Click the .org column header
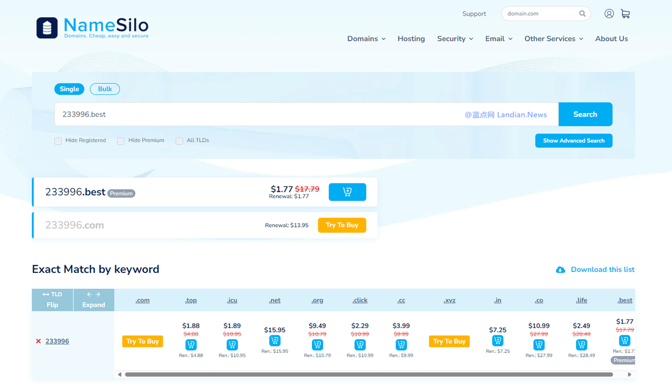Viewport: 672px width, 392px height. [317, 300]
